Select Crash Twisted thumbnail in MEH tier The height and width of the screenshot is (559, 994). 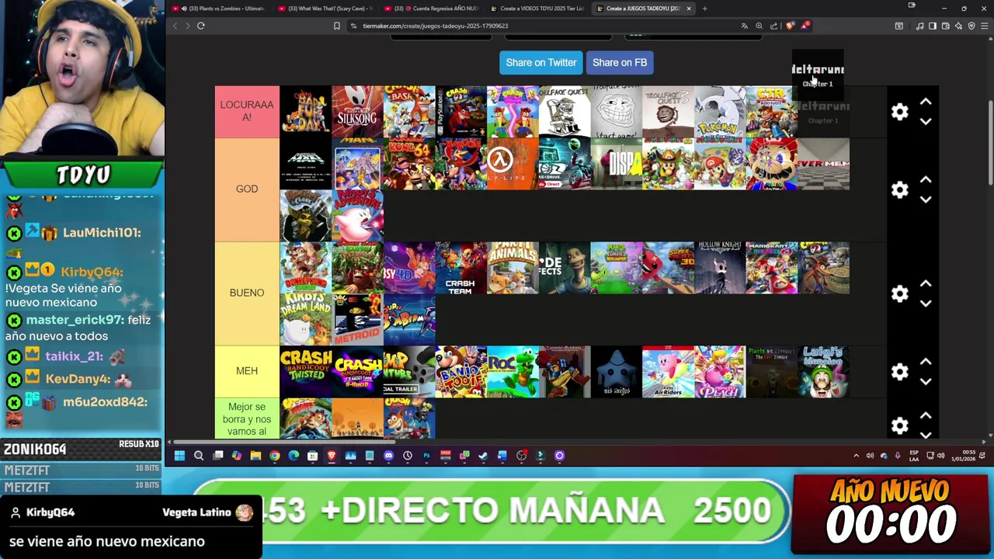coord(305,371)
